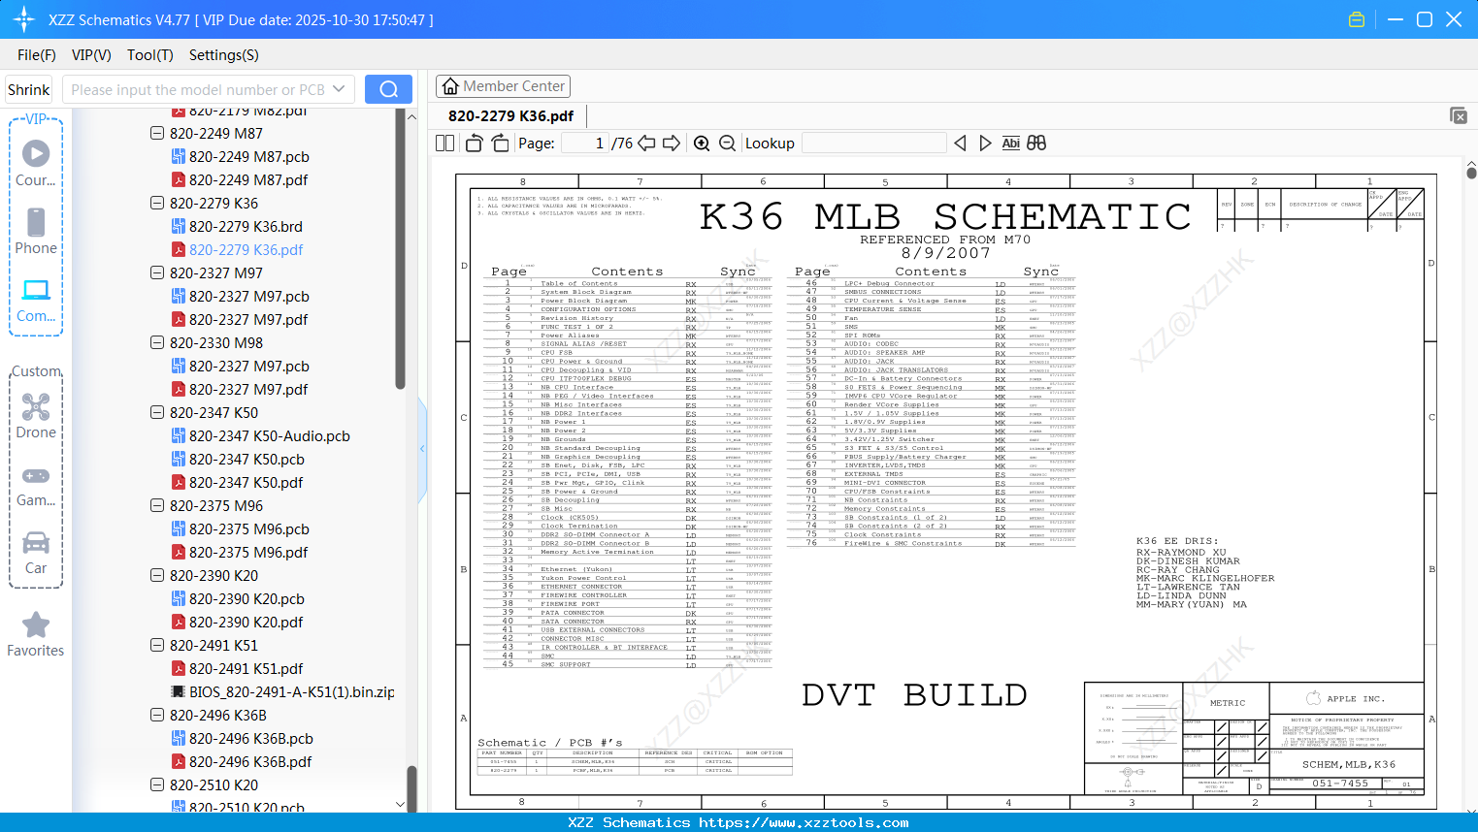The height and width of the screenshot is (832, 1478).
Task: Open the Settings(S) menu
Action: point(224,55)
